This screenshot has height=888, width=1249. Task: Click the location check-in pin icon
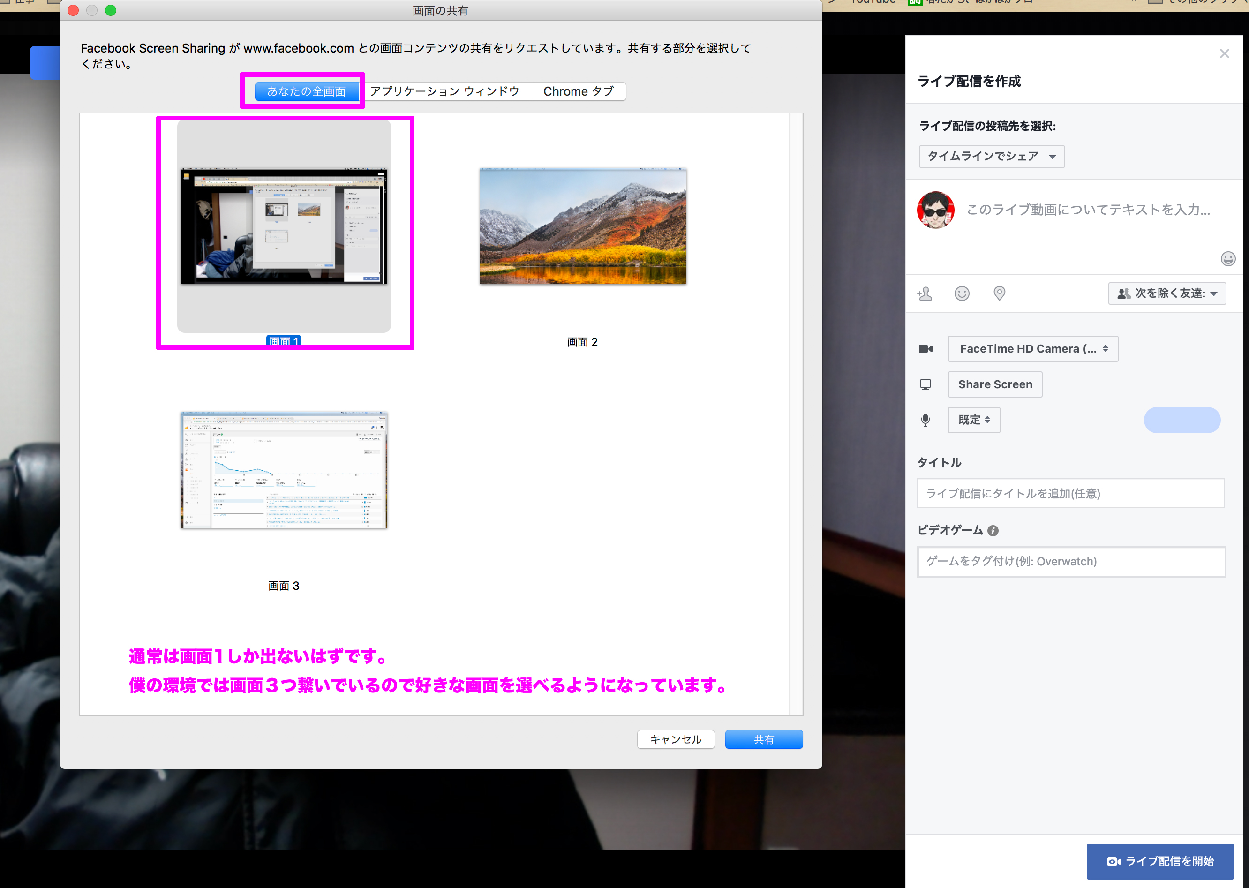(999, 293)
